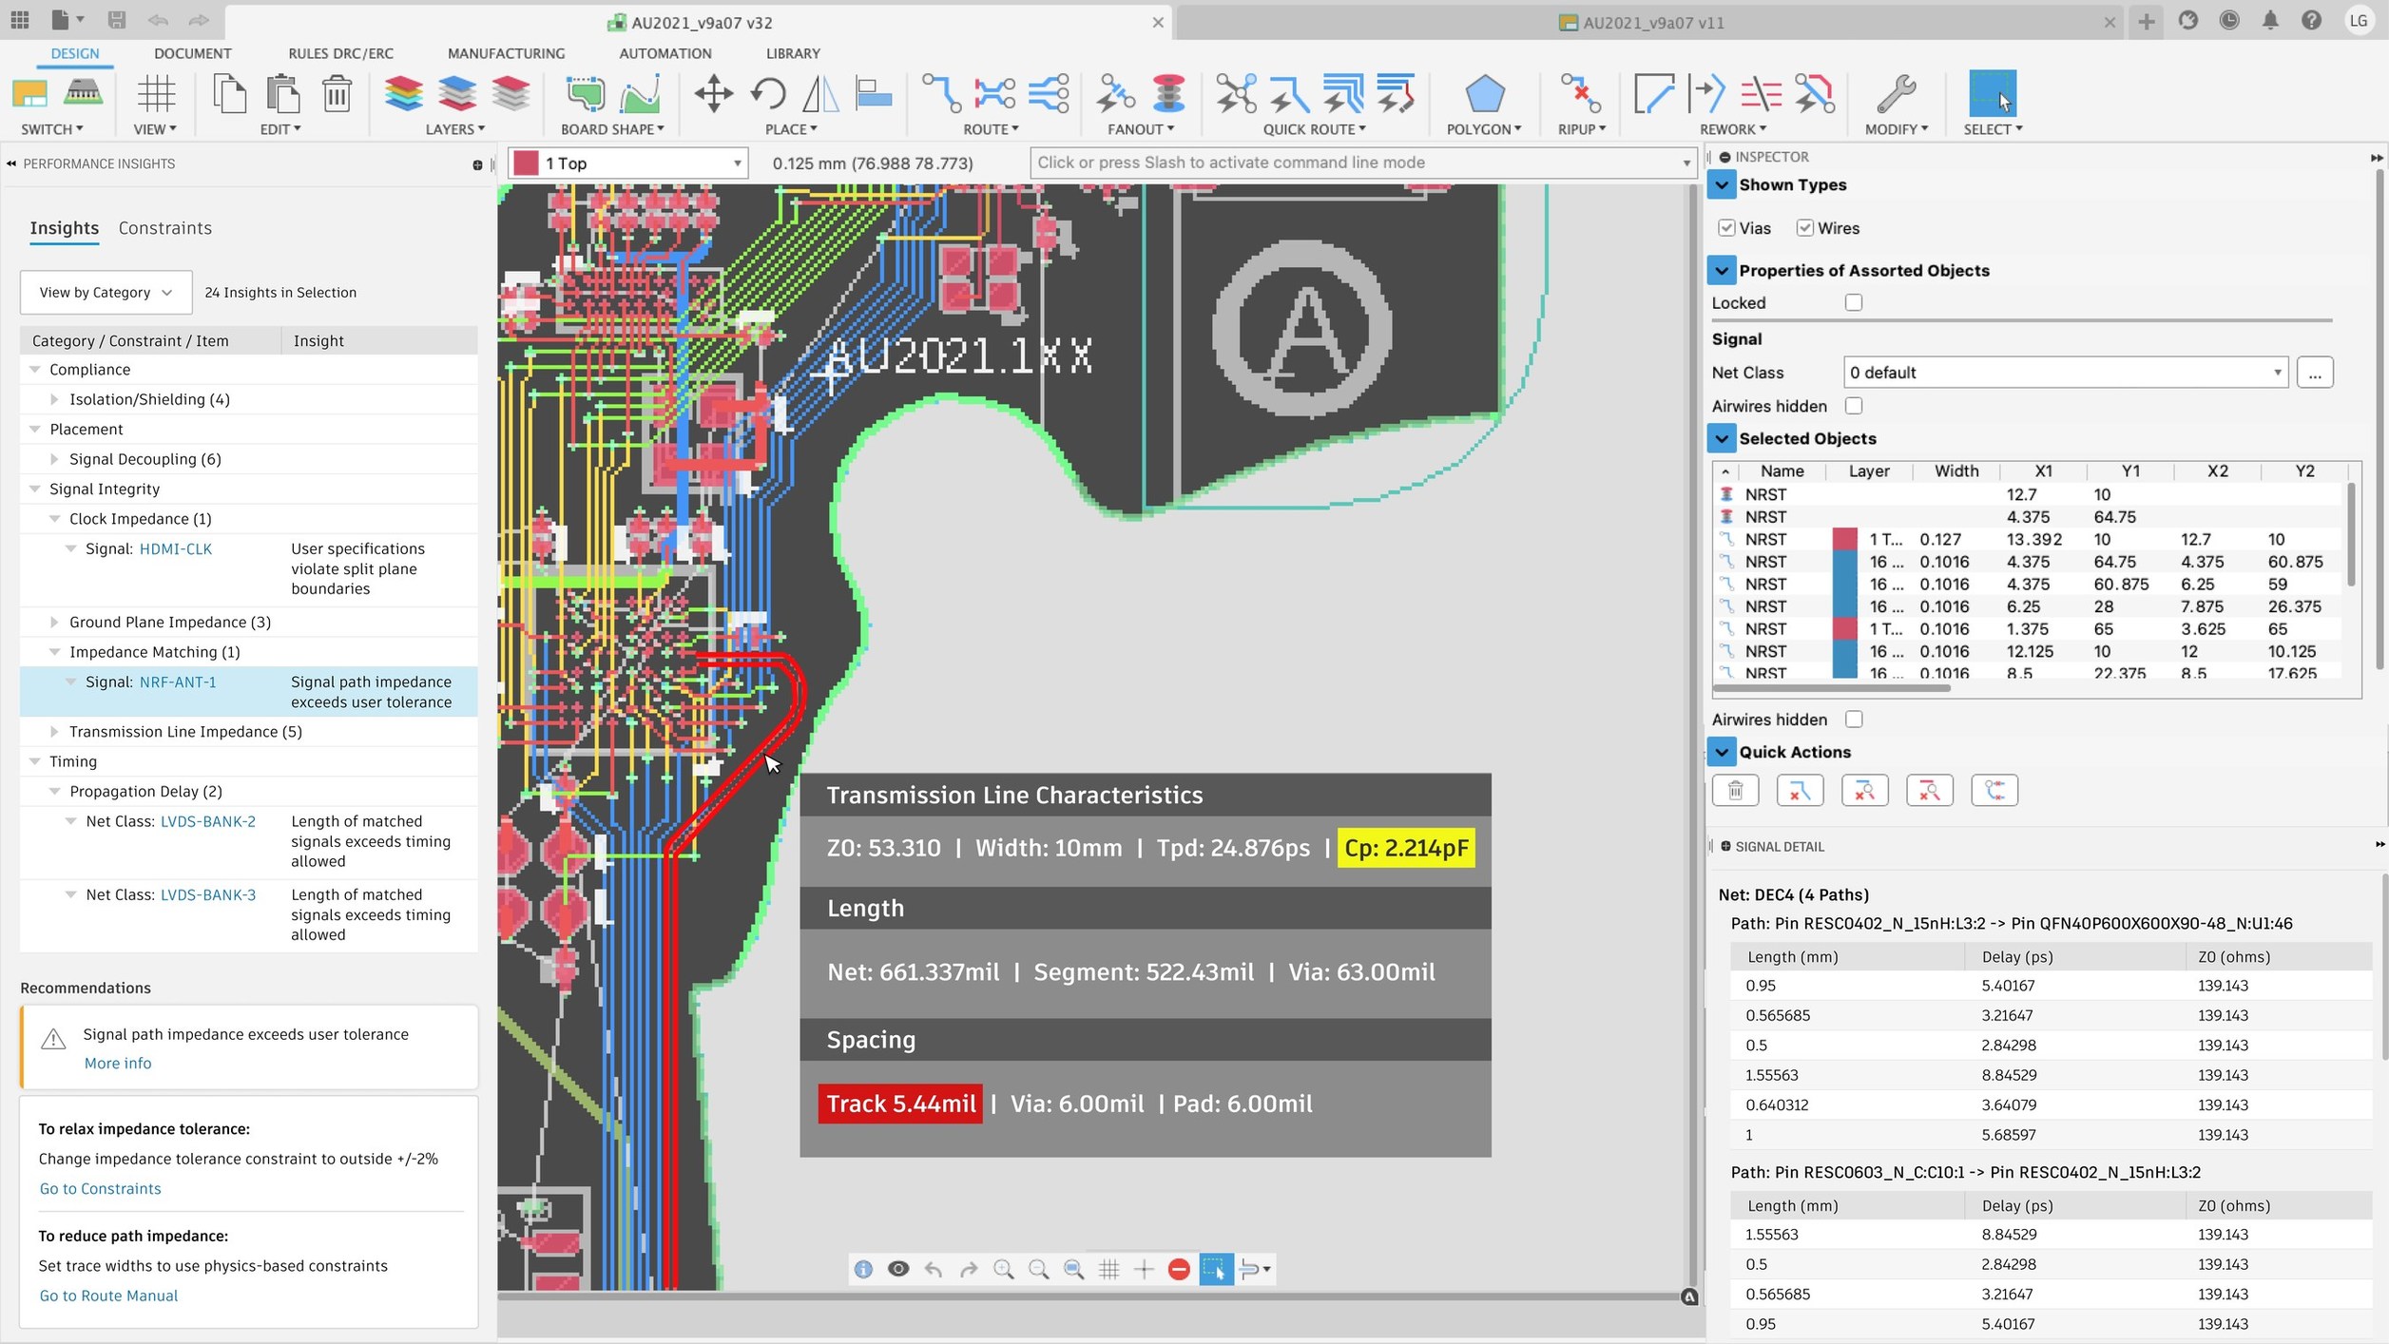2389x1344 pixels.
Task: Click the More info link in Recommendations
Action: (x=117, y=1063)
